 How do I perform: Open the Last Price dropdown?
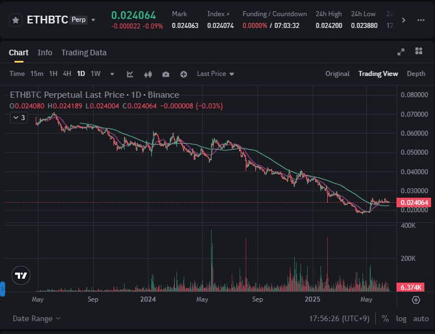coord(216,74)
